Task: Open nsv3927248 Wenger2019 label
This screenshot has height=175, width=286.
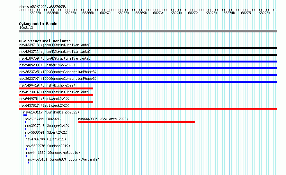Action: click(47, 126)
